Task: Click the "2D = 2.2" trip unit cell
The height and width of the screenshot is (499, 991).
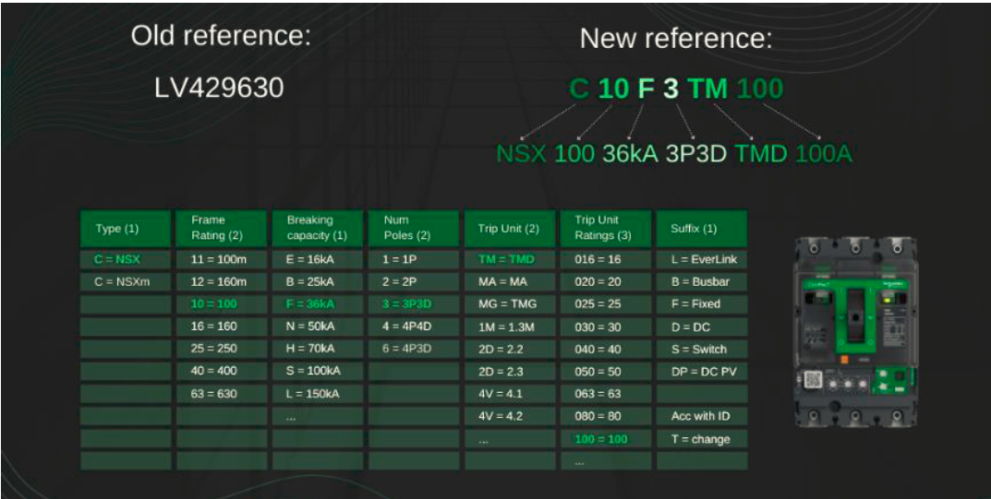Action: pos(510,349)
